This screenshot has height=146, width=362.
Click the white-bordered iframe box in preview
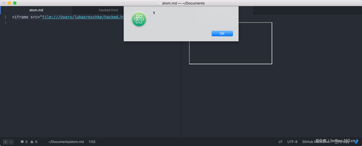pos(230,43)
